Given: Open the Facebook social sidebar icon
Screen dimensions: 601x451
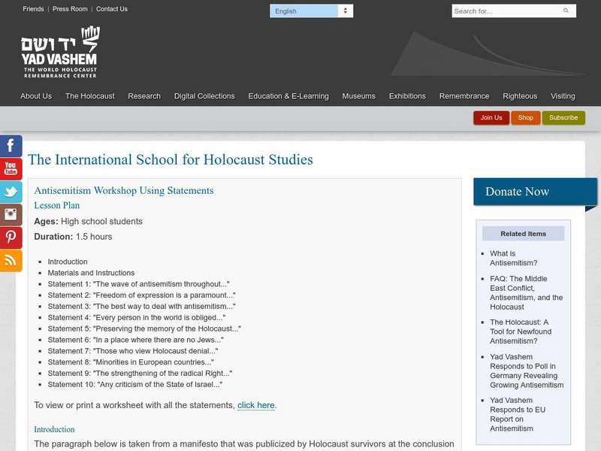Looking at the screenshot, I should click(11, 146).
